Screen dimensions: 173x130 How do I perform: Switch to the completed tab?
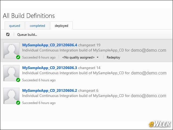point(37,25)
